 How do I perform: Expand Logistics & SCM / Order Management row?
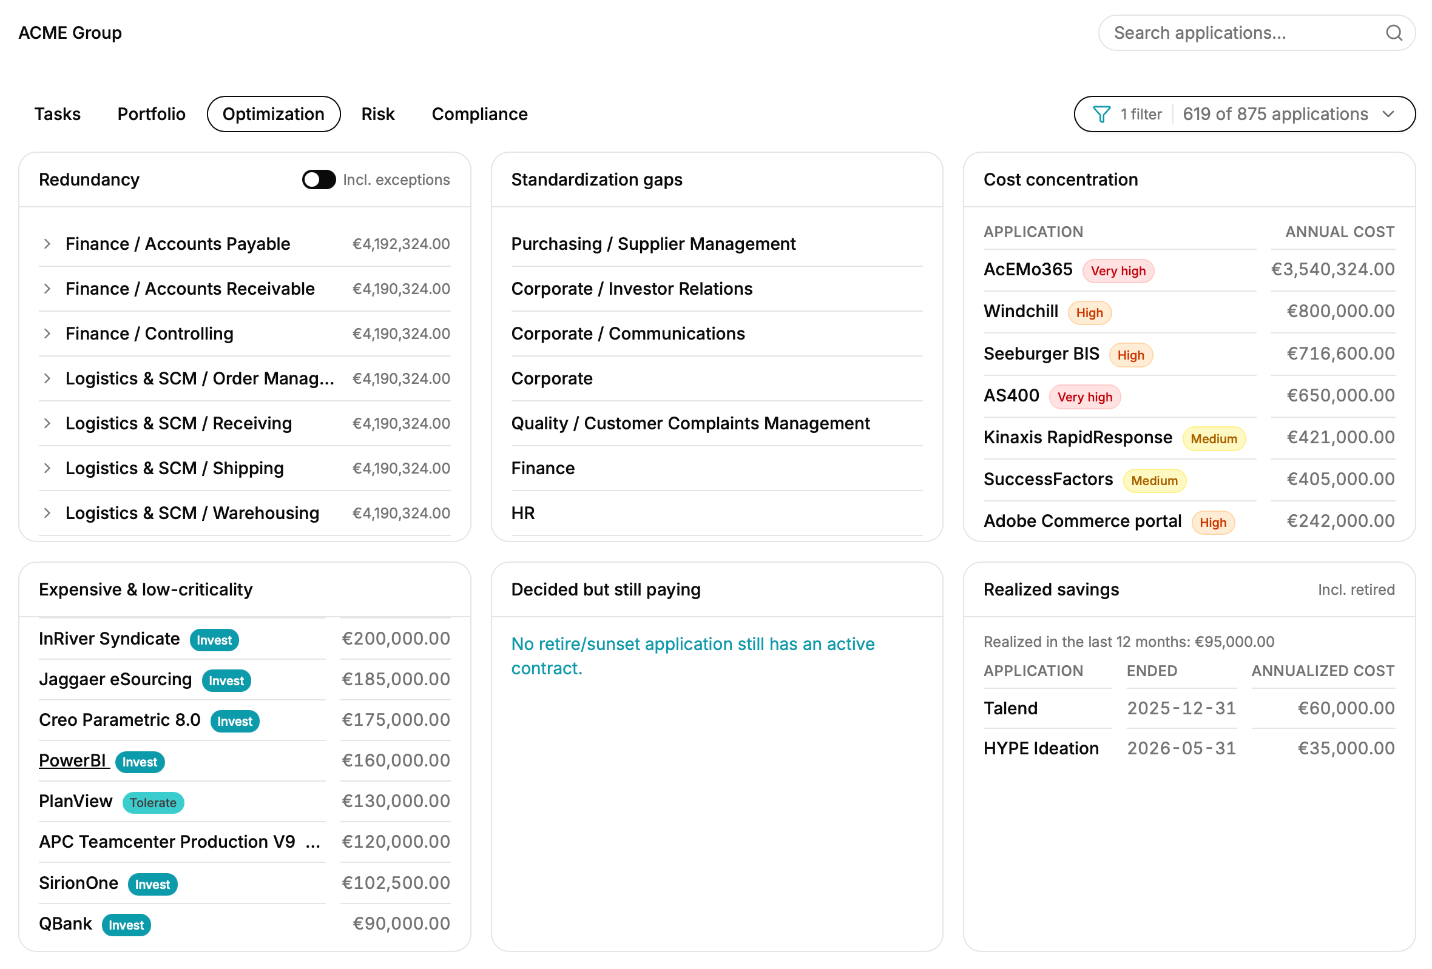click(x=47, y=378)
